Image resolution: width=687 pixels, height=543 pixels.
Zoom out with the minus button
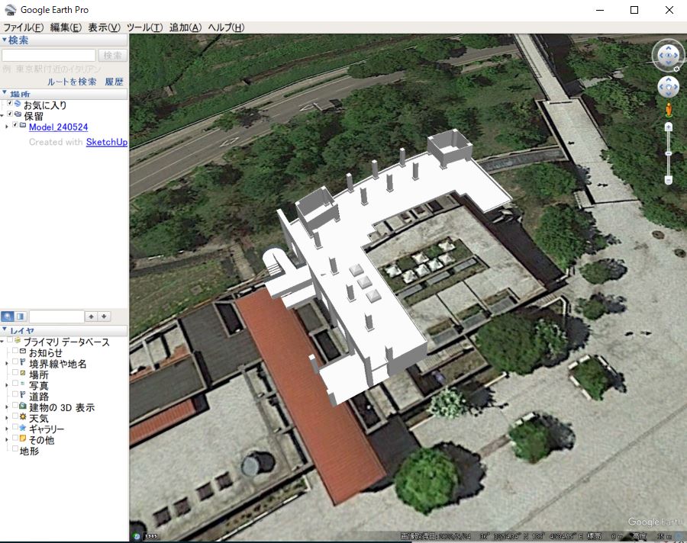click(x=668, y=179)
